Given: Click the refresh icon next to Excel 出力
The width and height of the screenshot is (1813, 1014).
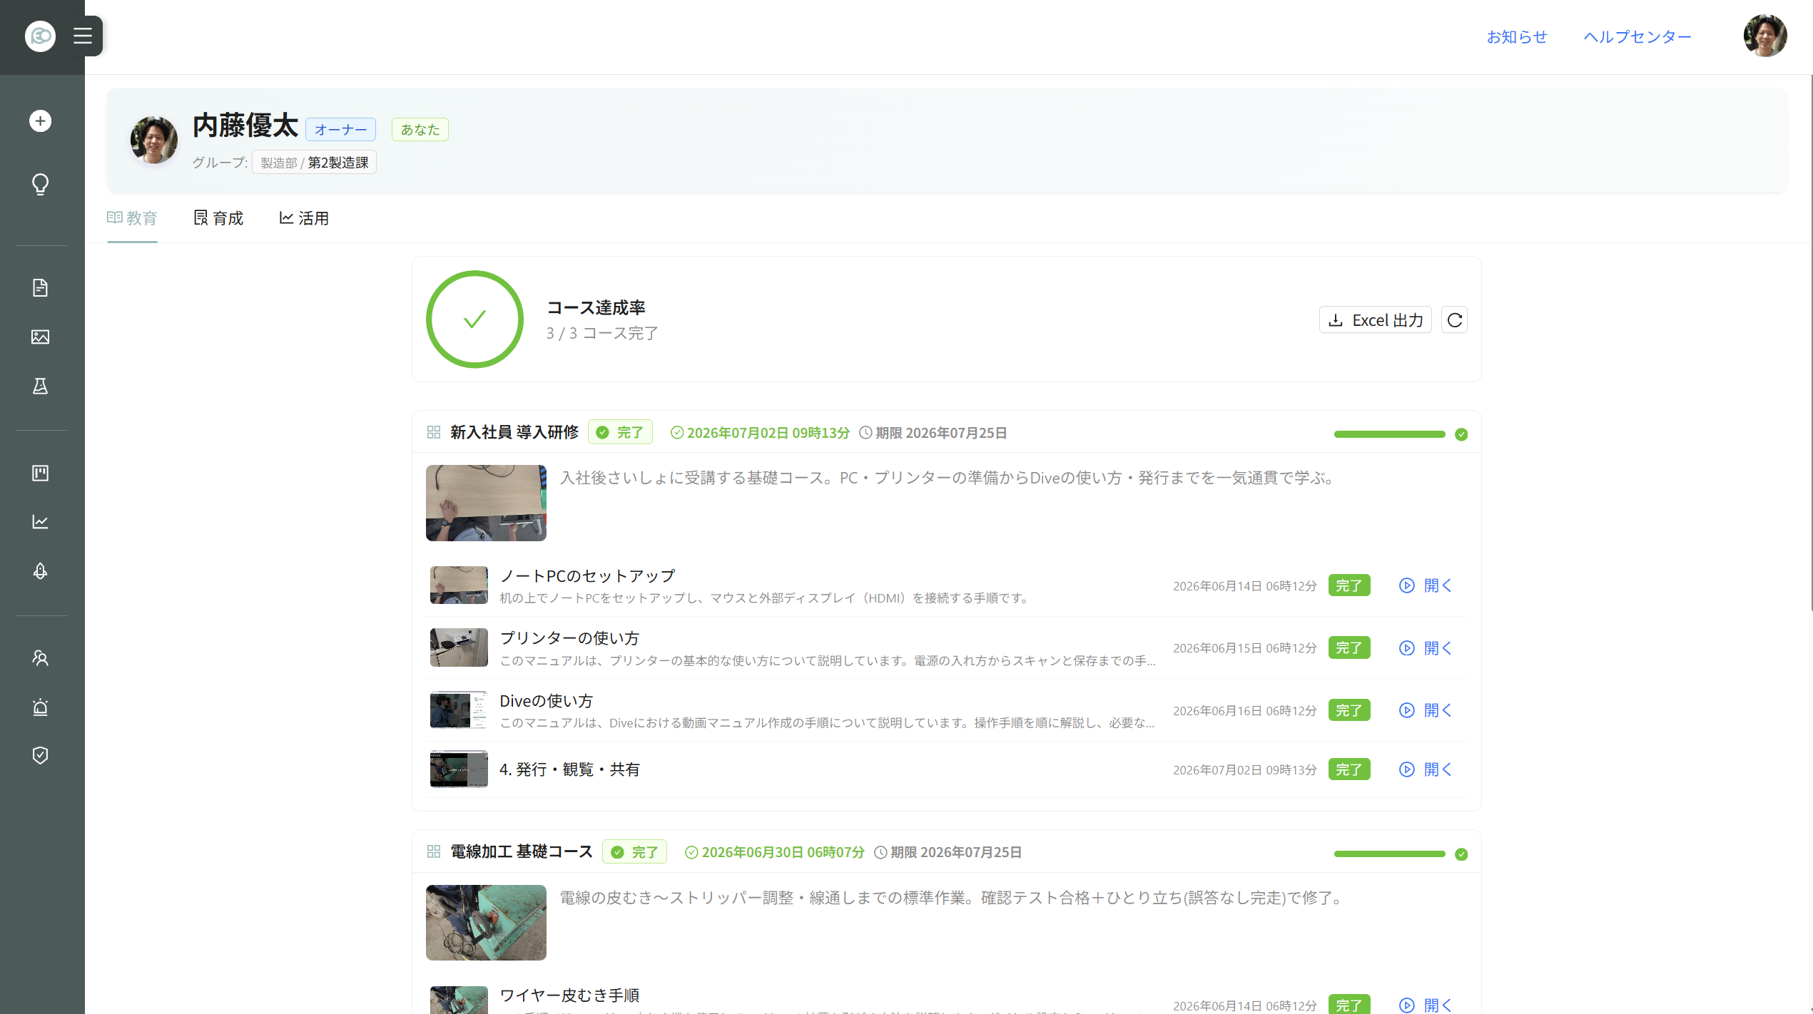Looking at the screenshot, I should pyautogui.click(x=1454, y=320).
